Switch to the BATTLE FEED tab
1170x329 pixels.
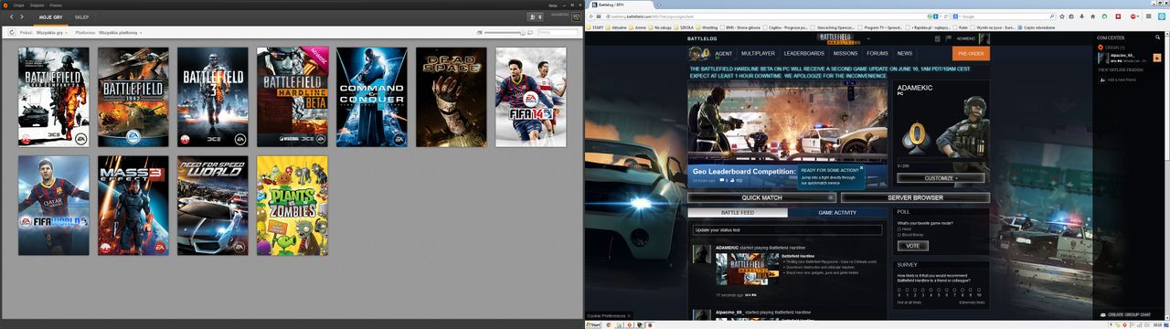(x=738, y=212)
